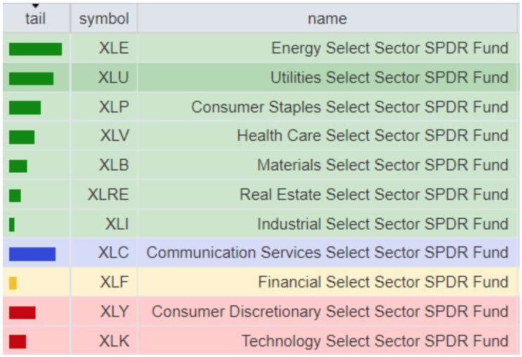
Task: Click the red tail bar for XLK
Action: tap(18, 342)
